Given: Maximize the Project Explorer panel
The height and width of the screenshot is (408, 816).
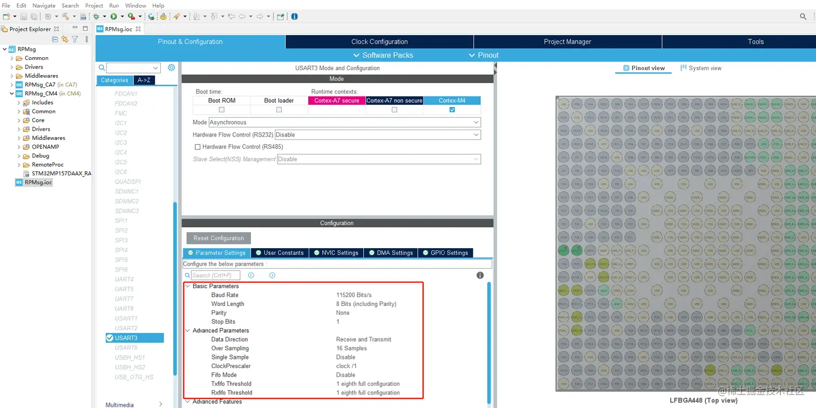Looking at the screenshot, I should click(85, 29).
